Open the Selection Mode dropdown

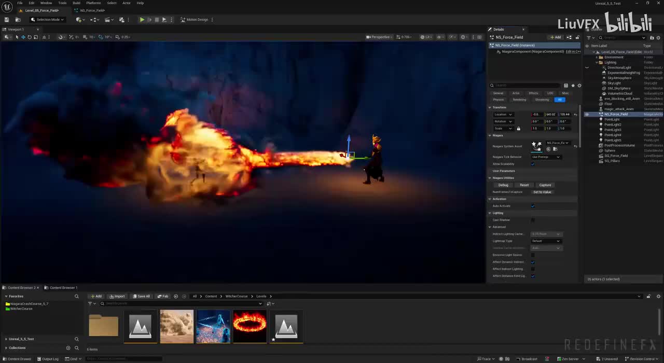[47, 20]
